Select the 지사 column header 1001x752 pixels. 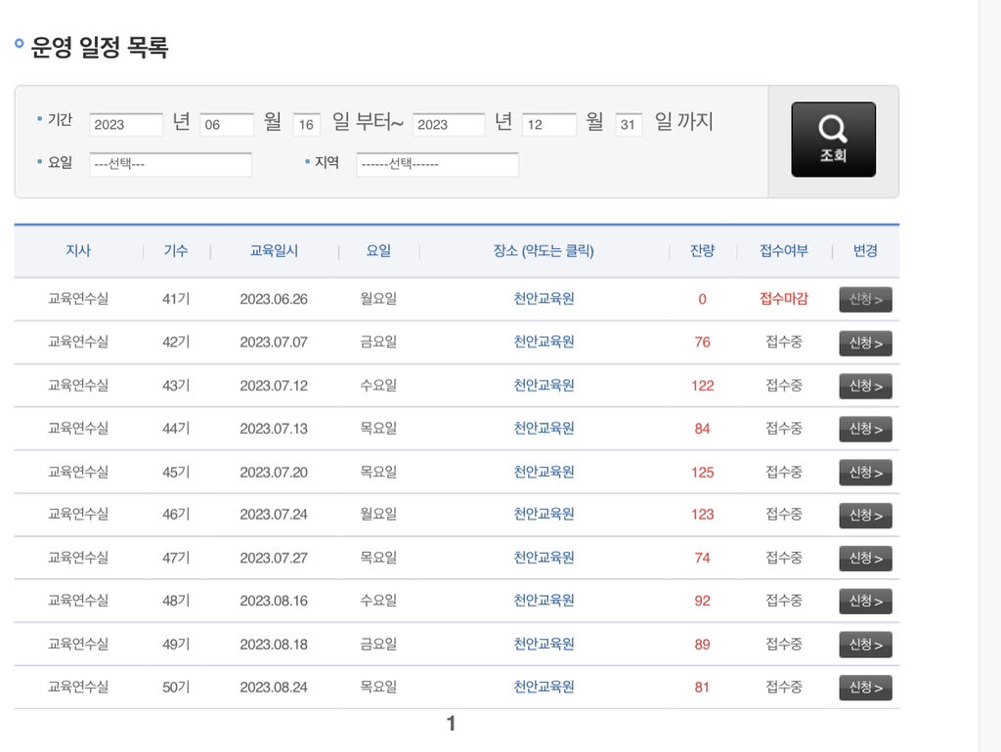click(78, 250)
